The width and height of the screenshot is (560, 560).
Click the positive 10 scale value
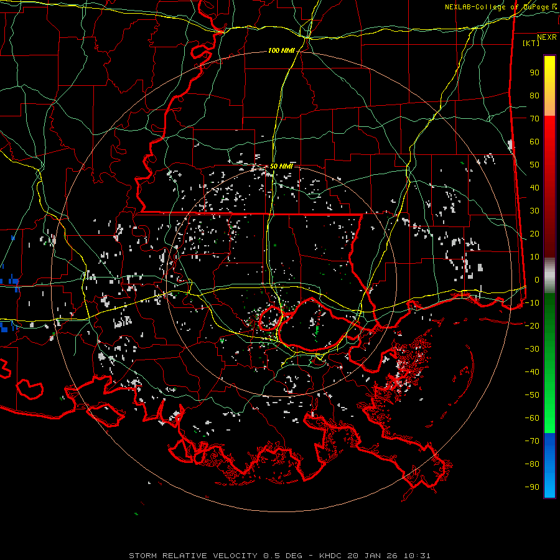pyautogui.click(x=534, y=257)
